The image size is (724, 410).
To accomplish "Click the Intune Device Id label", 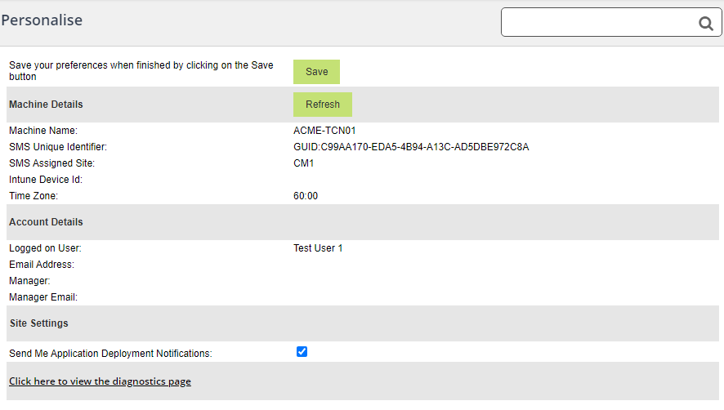I will point(46,180).
